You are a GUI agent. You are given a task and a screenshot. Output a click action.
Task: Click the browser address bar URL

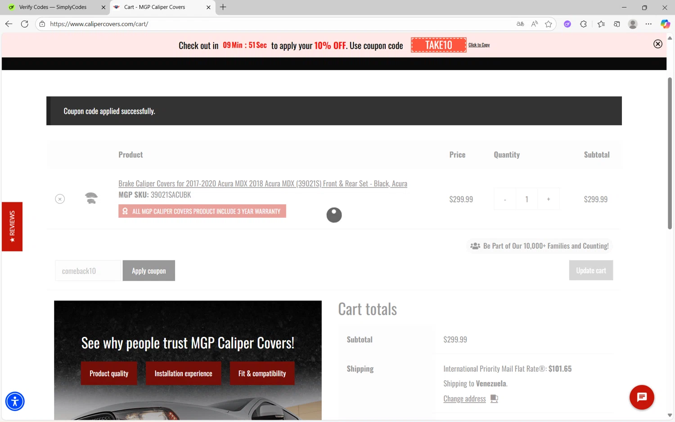(x=99, y=24)
